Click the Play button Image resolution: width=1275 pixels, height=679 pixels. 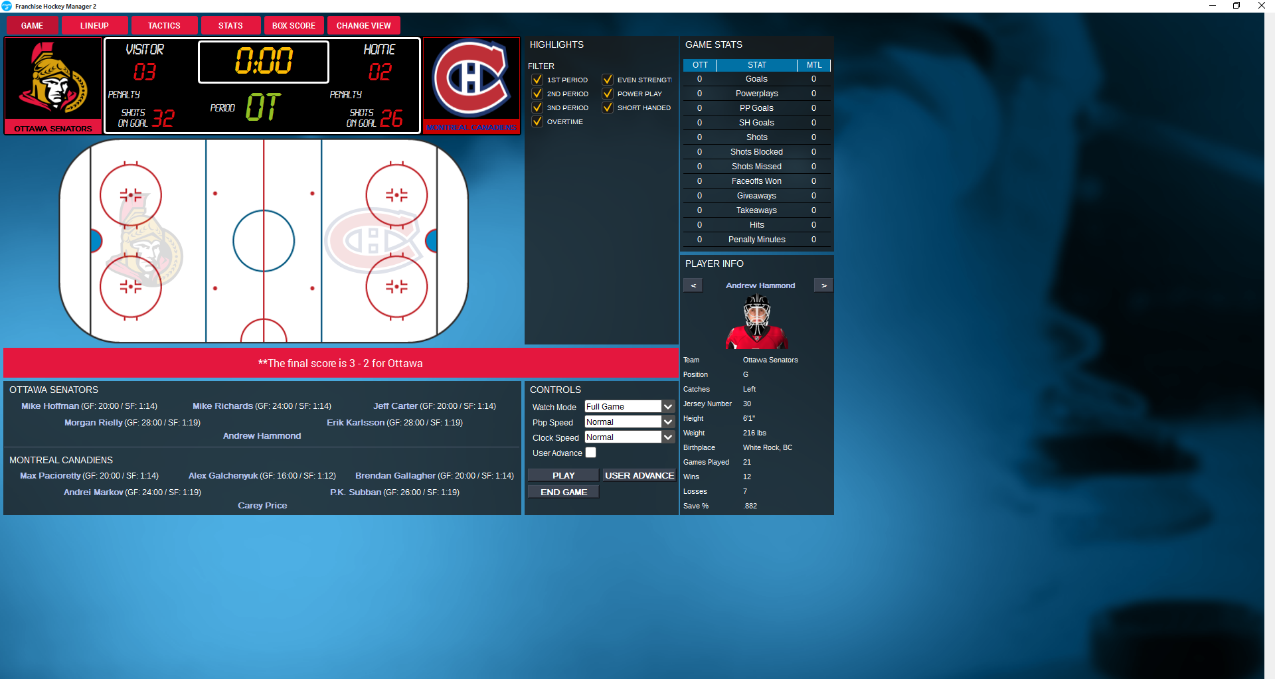563,475
